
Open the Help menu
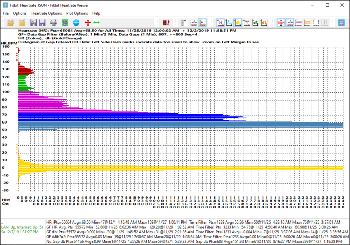(x=96, y=13)
